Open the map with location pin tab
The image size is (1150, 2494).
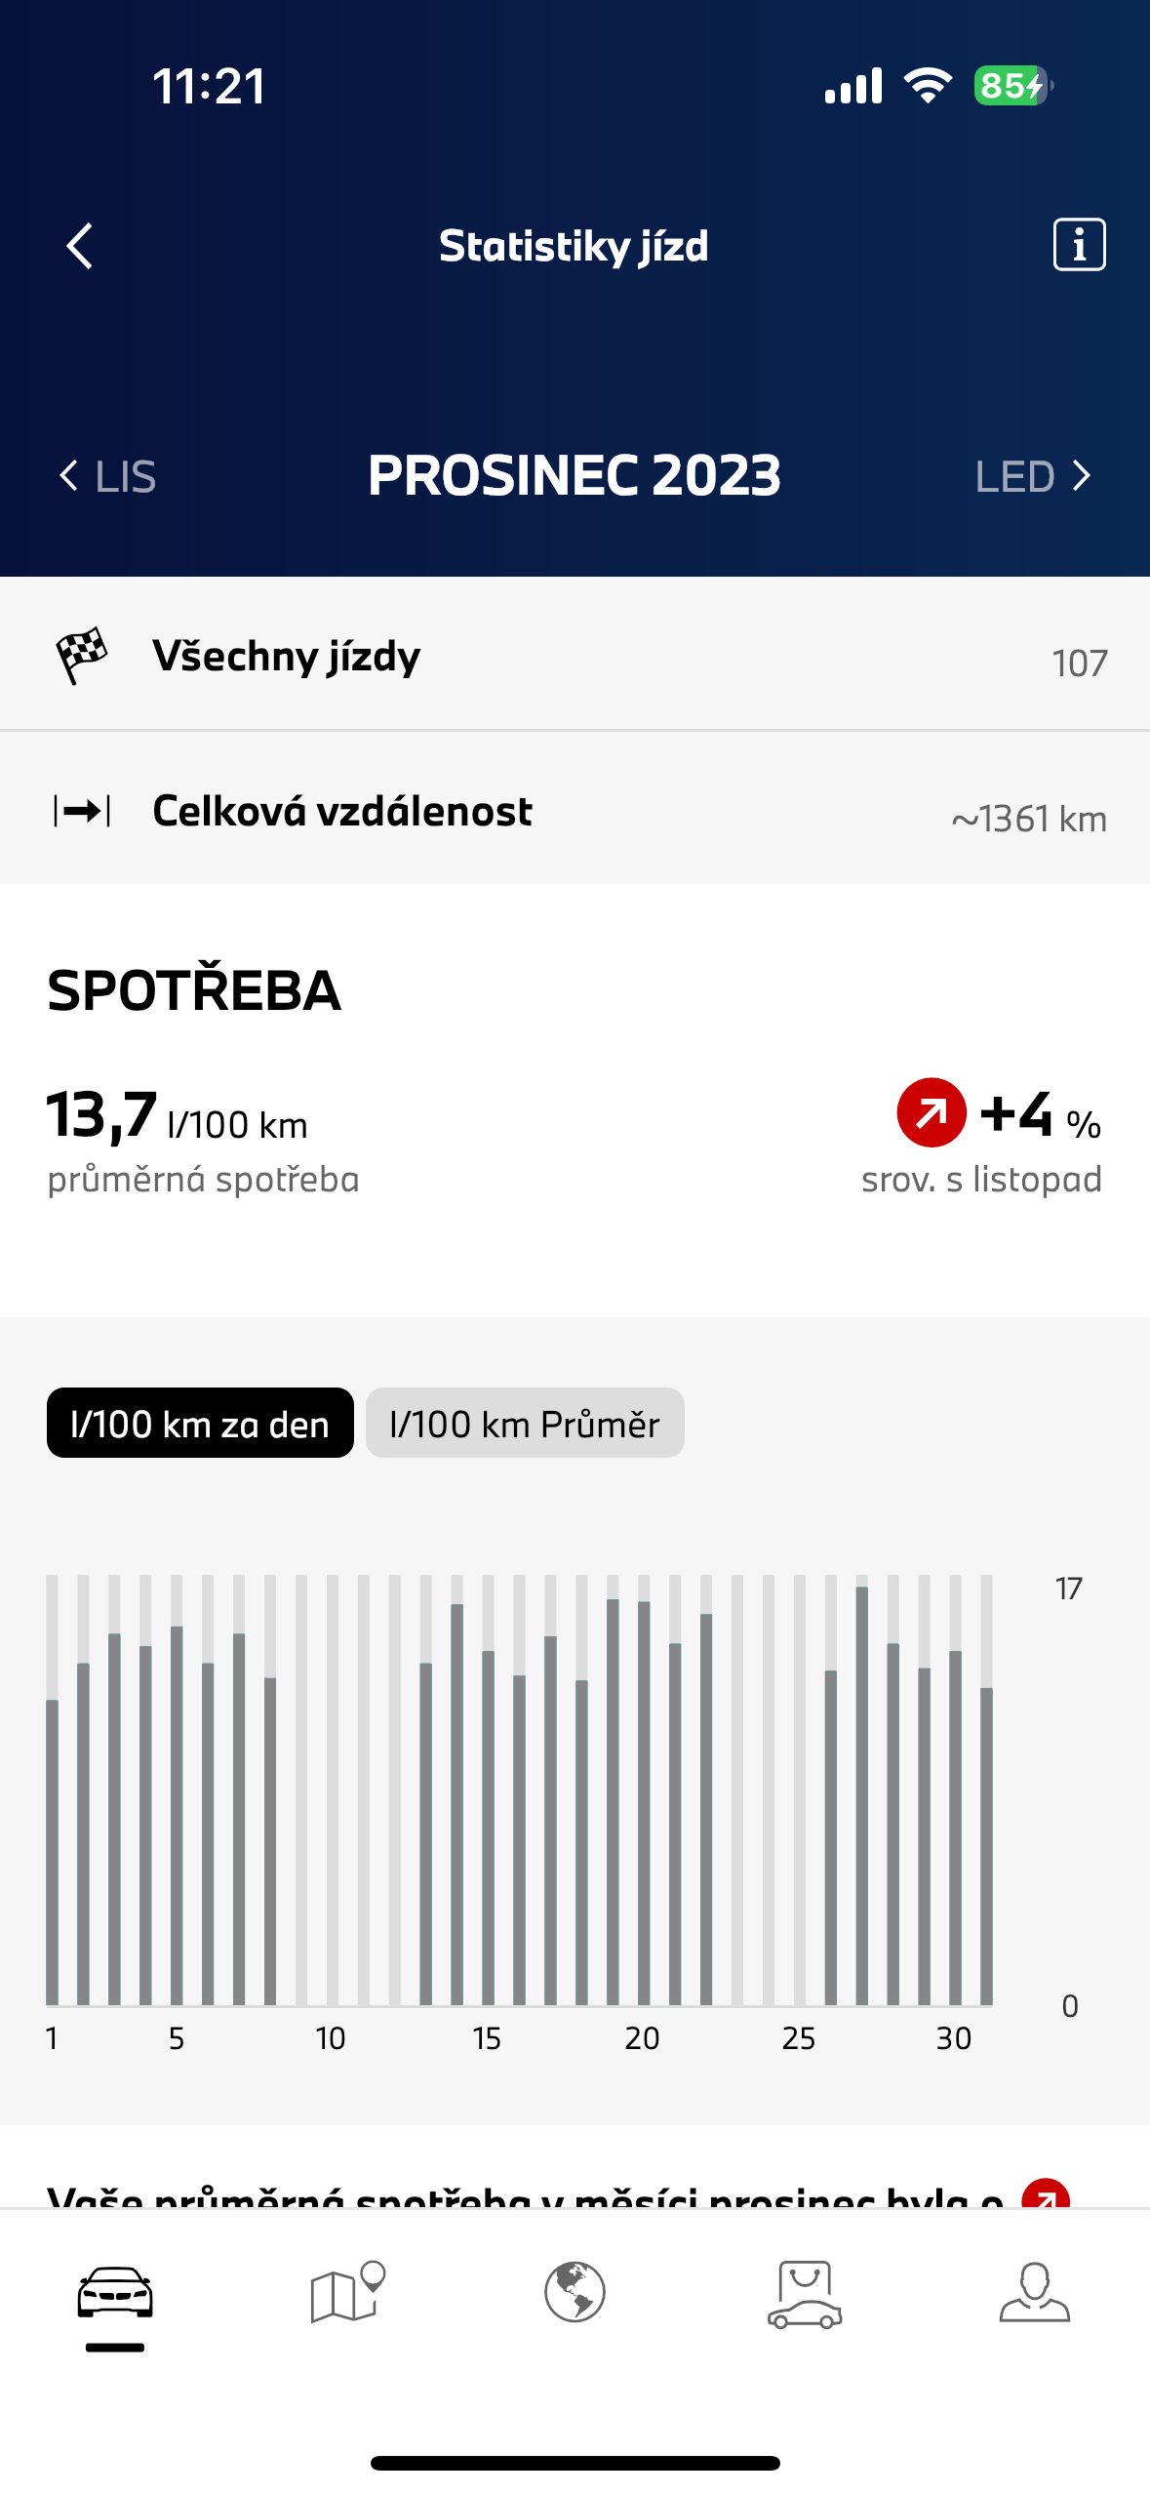click(x=346, y=2291)
